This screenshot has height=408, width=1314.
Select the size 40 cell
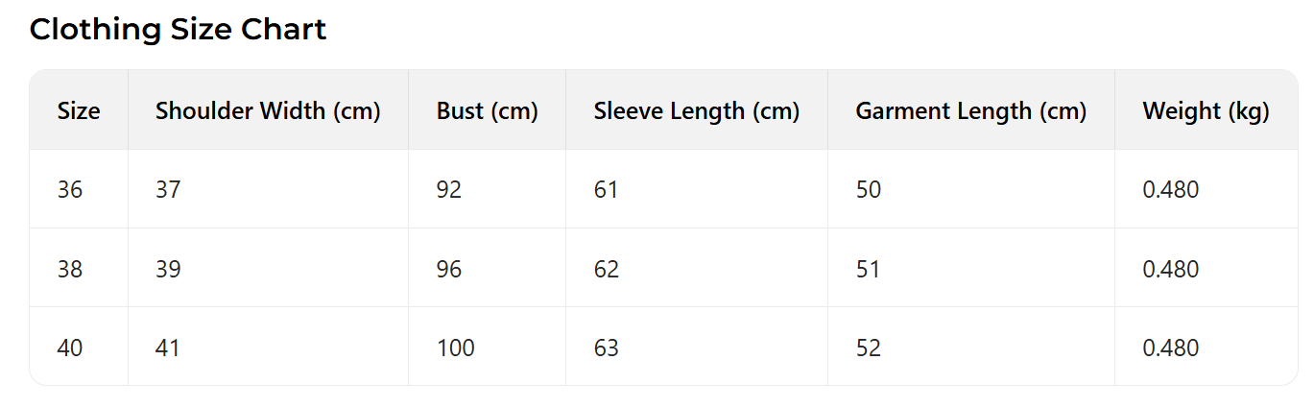click(70, 348)
